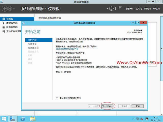The image size is (163, 122).
Task: Click 下一步(N) button in wizard
Action: click(x=107, y=106)
